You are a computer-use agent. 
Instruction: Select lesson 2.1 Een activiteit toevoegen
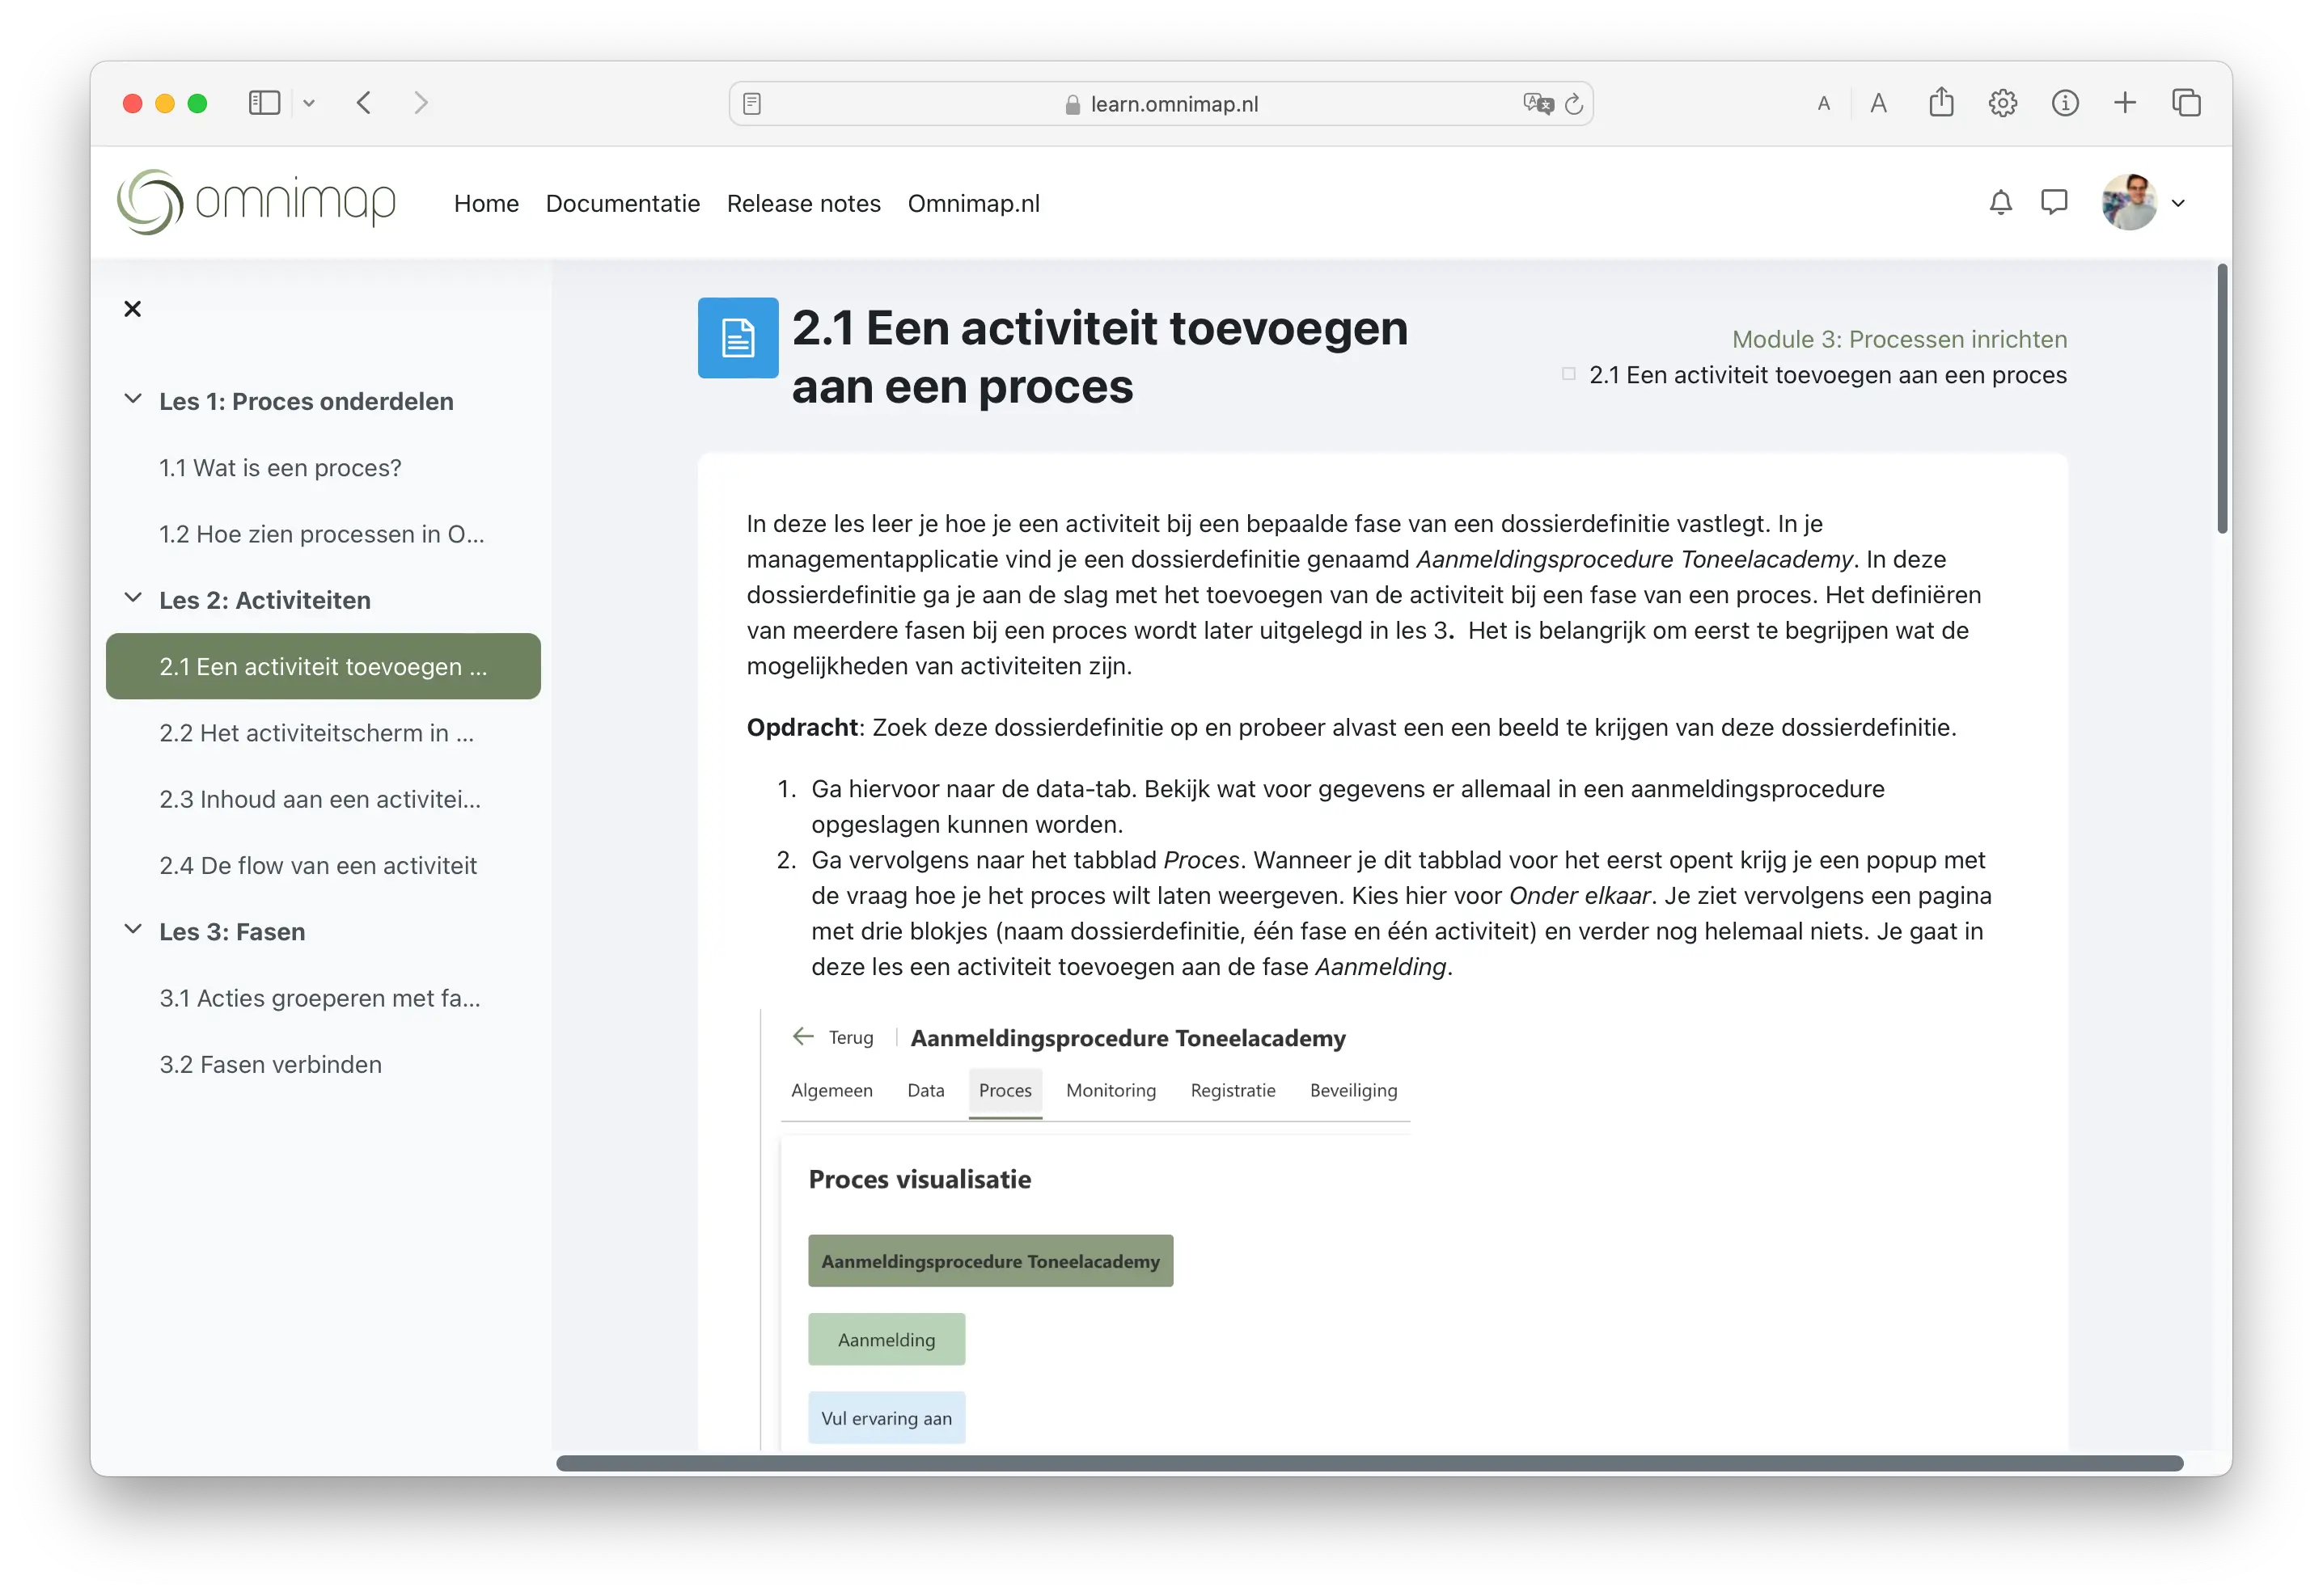point(324,666)
